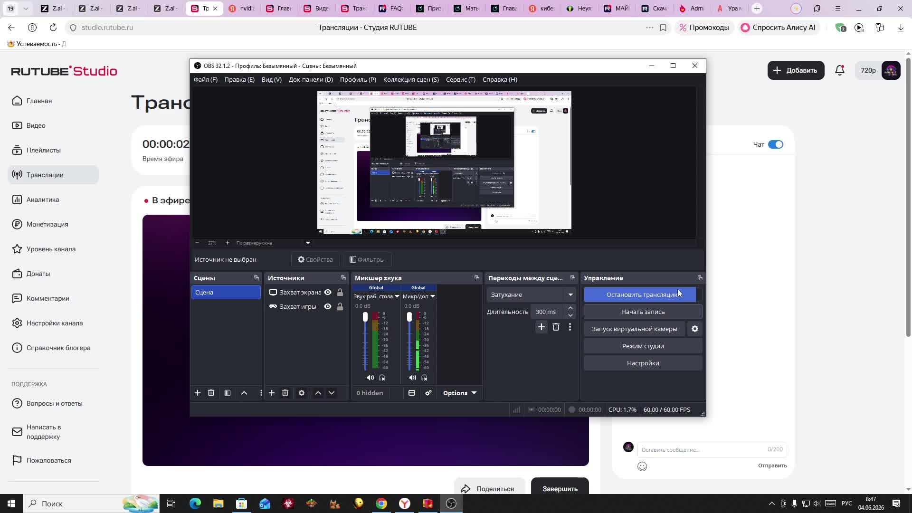
Task: Click the RUTUBE chat message field
Action: coord(712,449)
